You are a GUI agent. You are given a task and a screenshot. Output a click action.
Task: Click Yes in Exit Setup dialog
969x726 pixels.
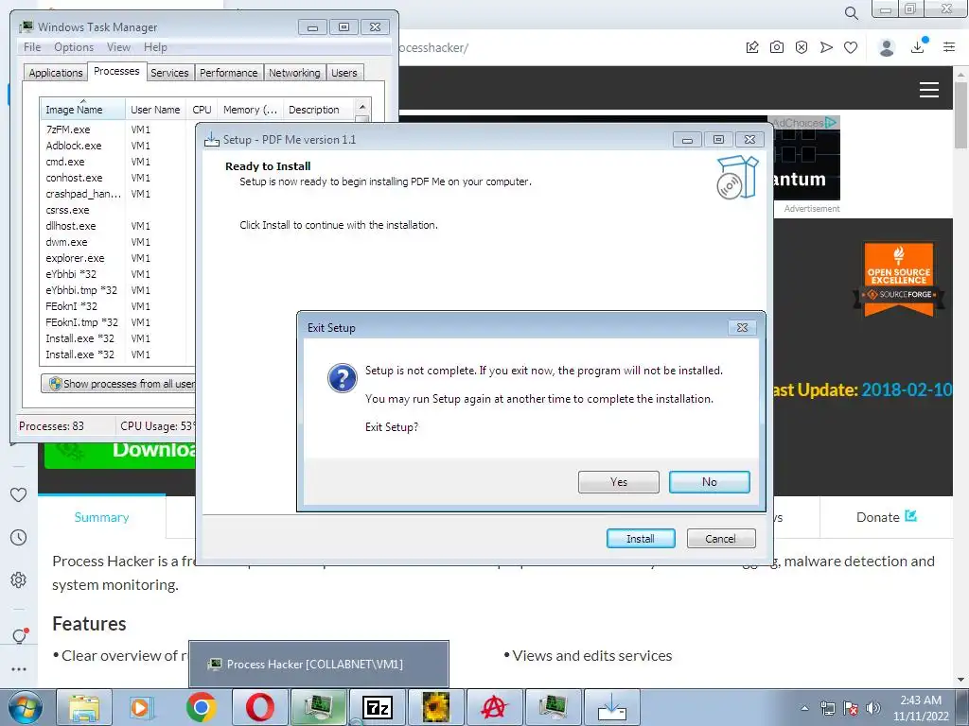[619, 482]
